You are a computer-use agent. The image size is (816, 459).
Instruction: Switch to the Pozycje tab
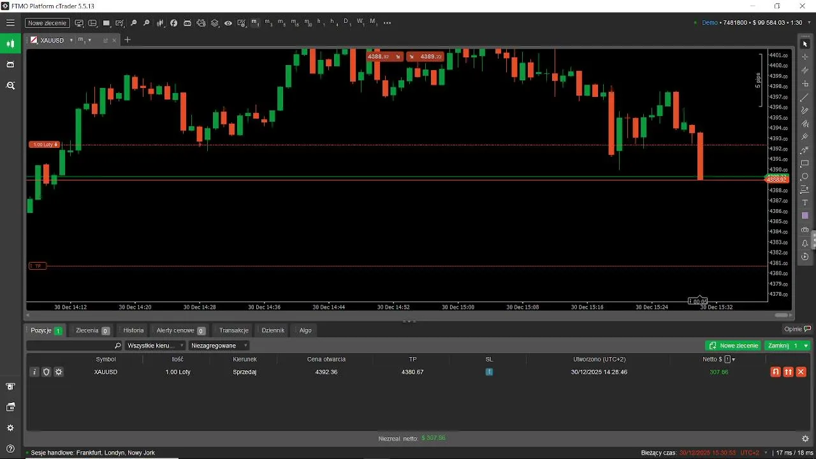(46, 330)
